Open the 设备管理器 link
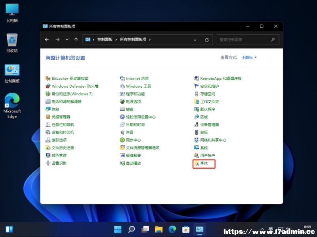This screenshot has width=317, height=237. [210, 124]
